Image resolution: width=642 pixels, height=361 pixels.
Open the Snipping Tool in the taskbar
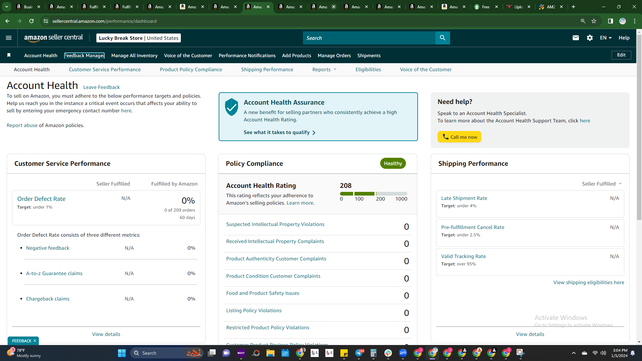[x=521, y=353]
